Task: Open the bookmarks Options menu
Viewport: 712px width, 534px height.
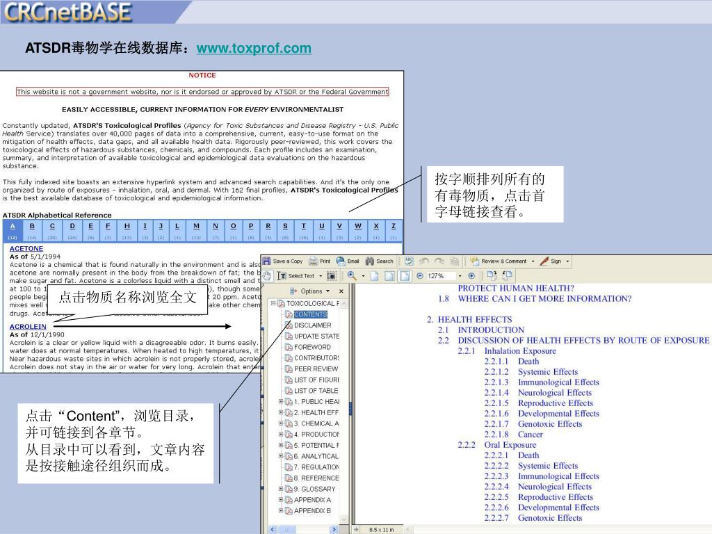Action: (309, 291)
